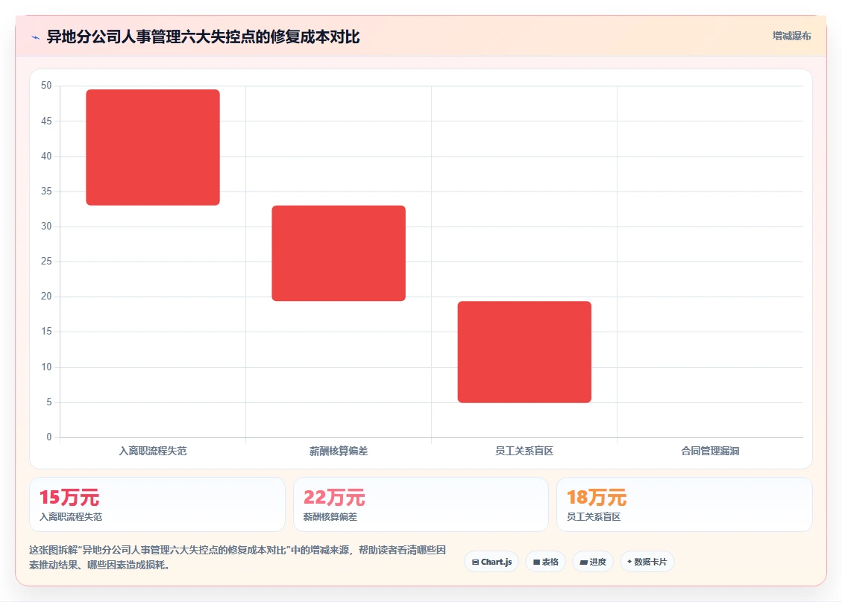This screenshot has width=842, height=602.
Task: Click the y-axis value 25
Action: tap(46, 262)
